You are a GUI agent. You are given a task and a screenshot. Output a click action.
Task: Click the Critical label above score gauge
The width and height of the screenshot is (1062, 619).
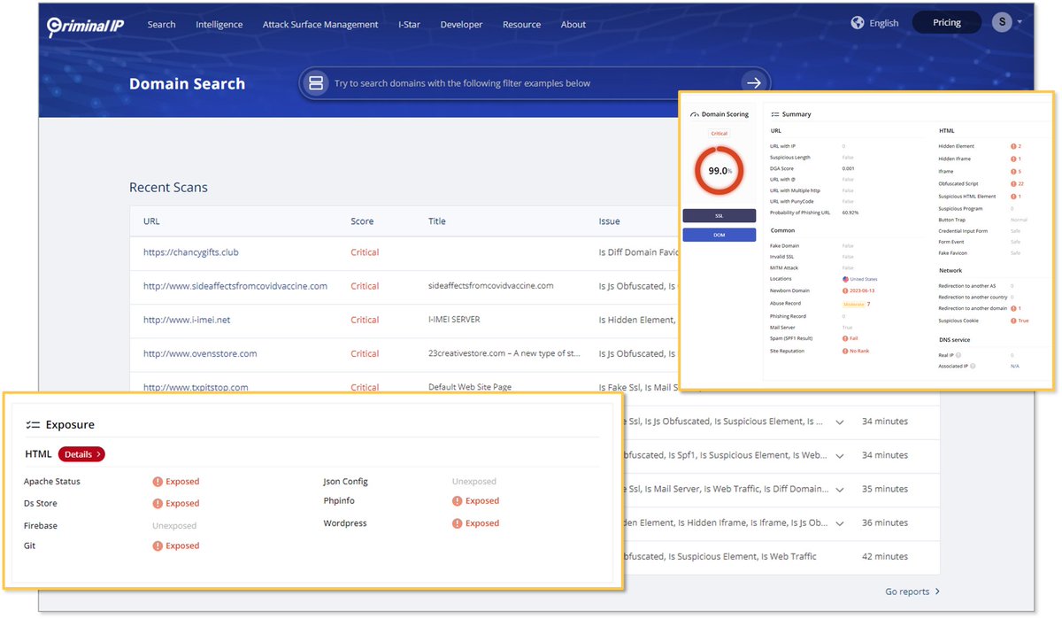pyautogui.click(x=719, y=134)
